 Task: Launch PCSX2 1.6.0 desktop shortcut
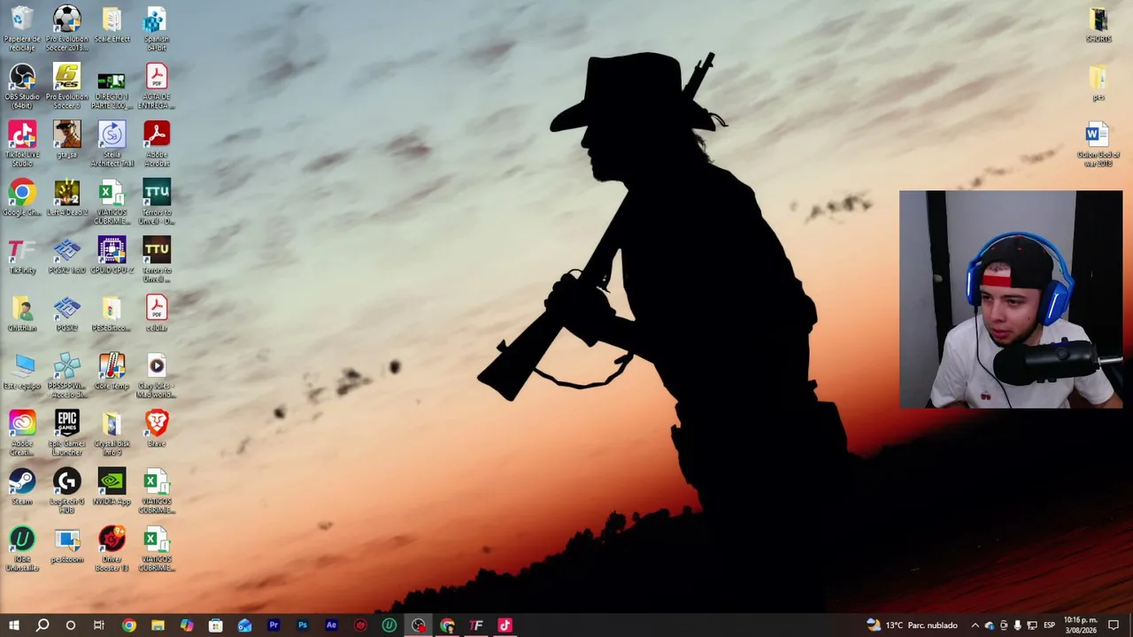pos(67,256)
